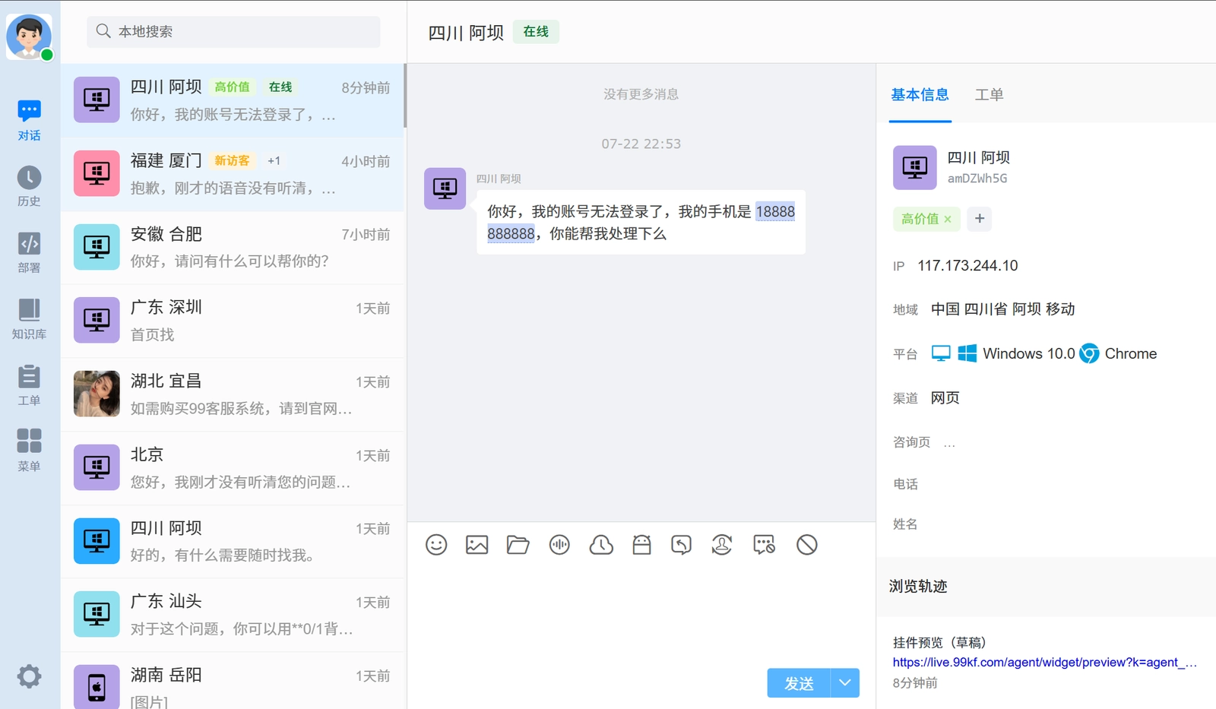Open the 广东 汕头 conversation
Viewport: 1216px width, 709px height.
click(233, 615)
